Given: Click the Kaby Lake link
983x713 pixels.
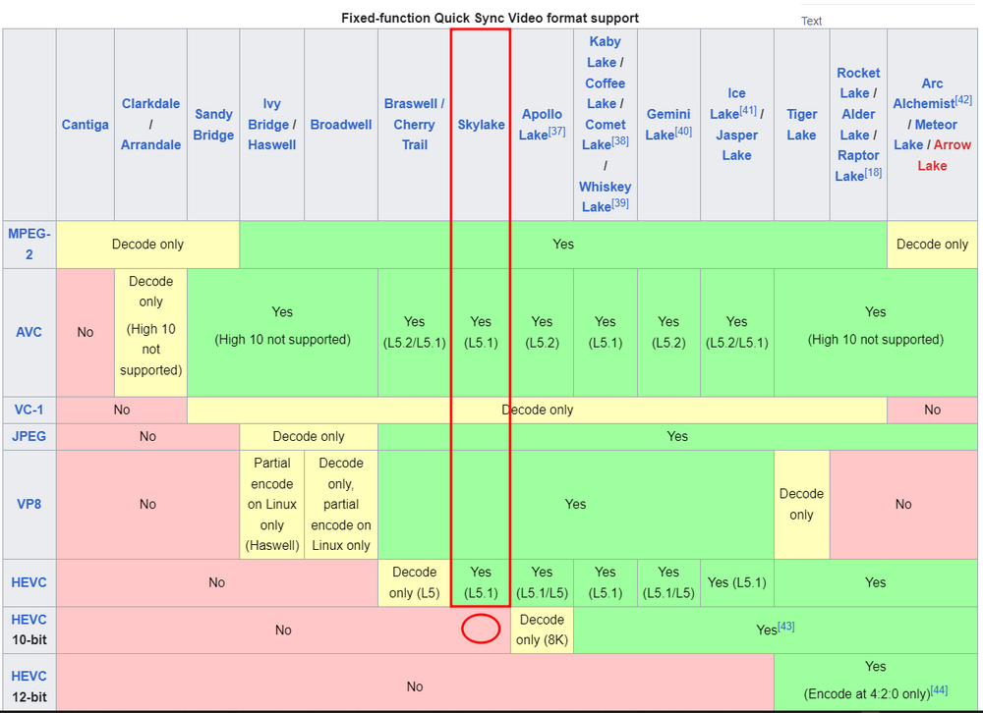Looking at the screenshot, I should pyautogui.click(x=604, y=51).
